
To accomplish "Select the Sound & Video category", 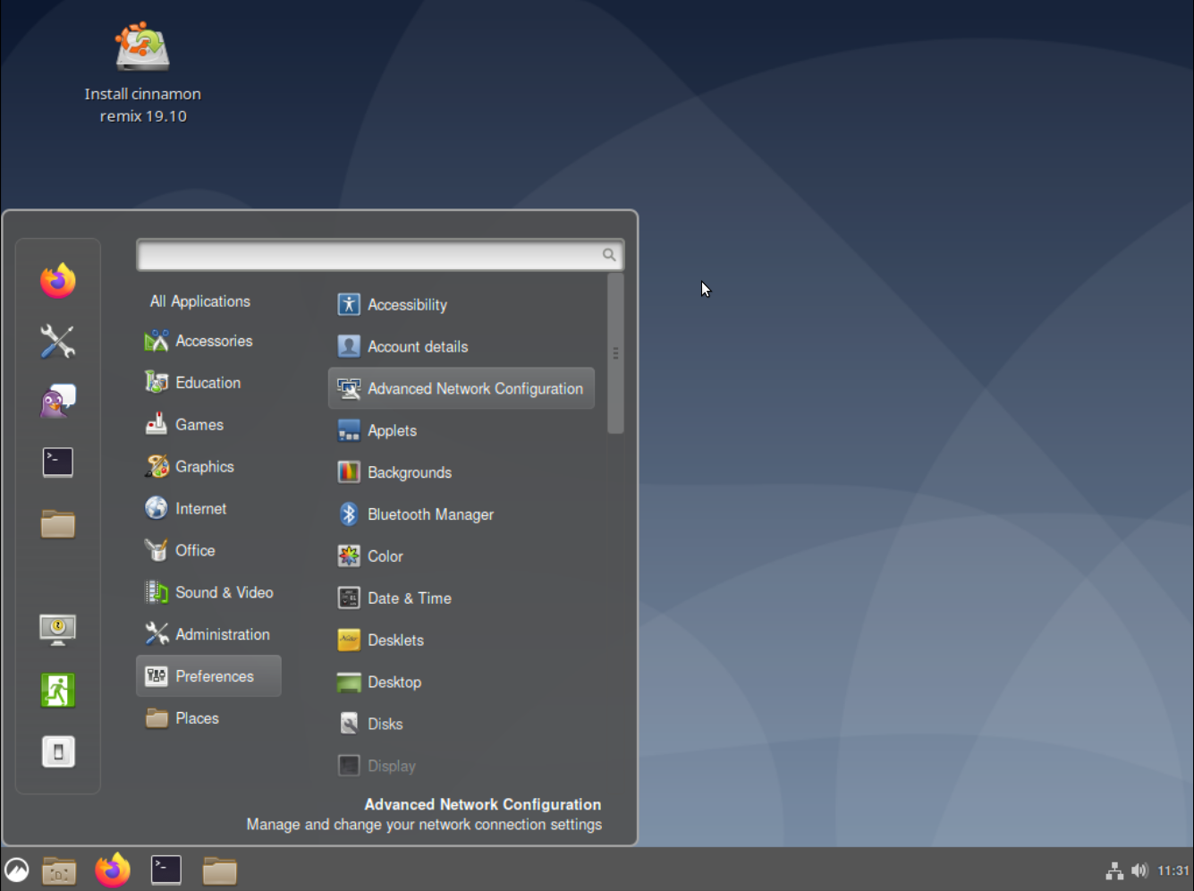I will (x=208, y=593).
